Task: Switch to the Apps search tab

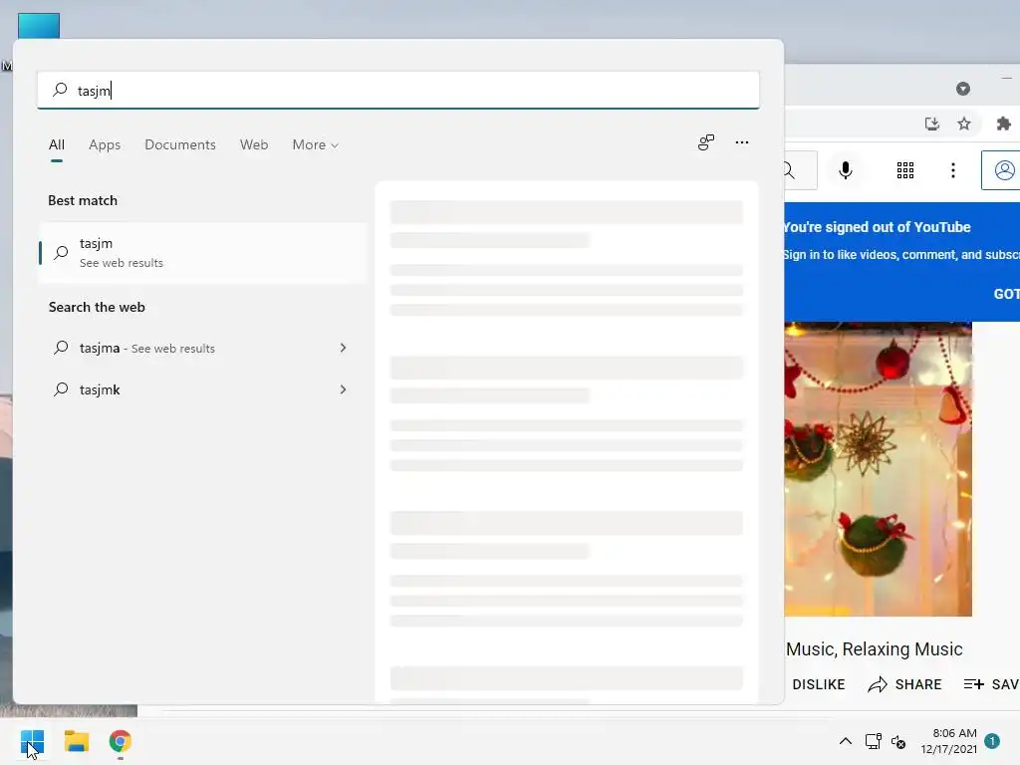Action: click(105, 144)
